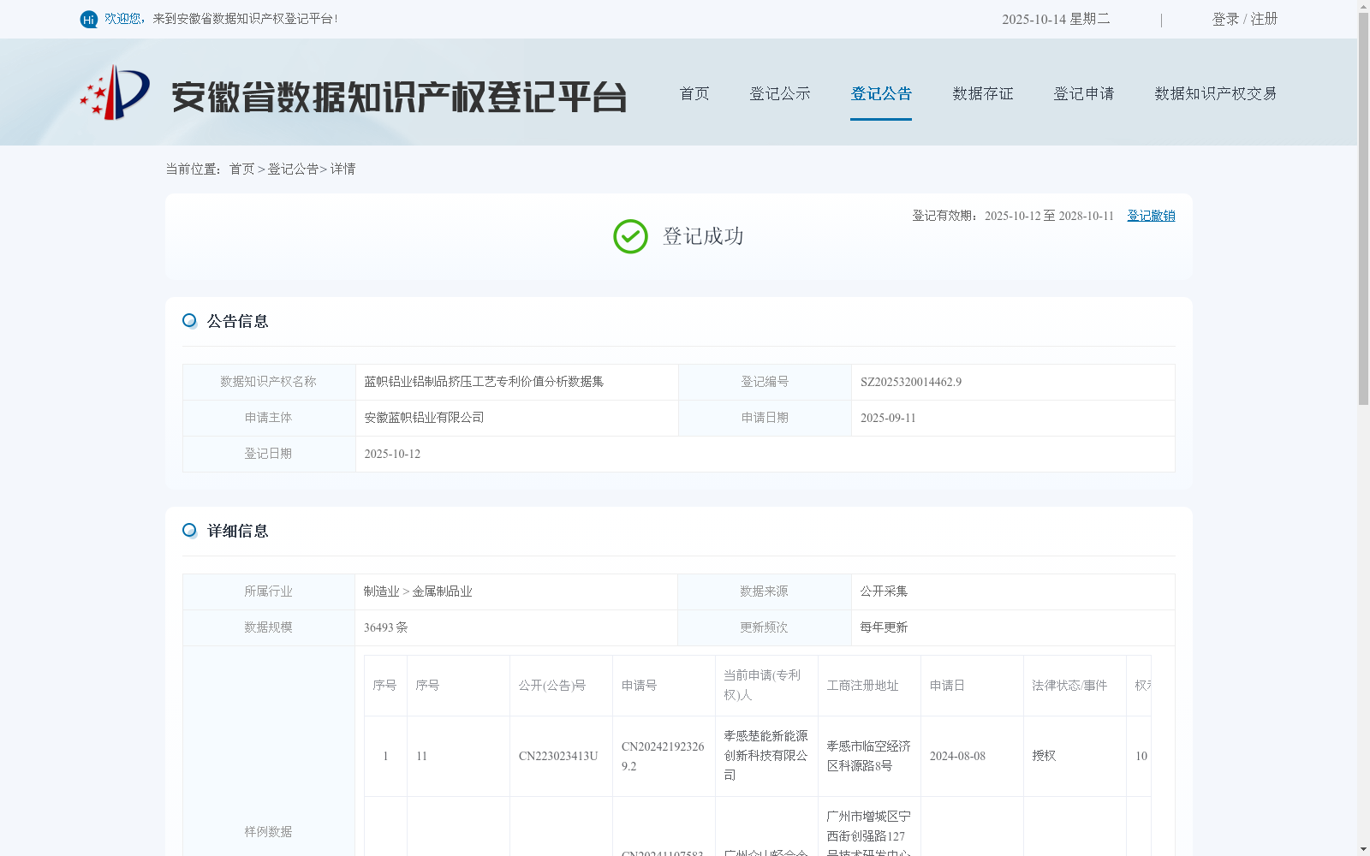Image resolution: width=1370 pixels, height=856 pixels.
Task: Click the green success checkmark icon
Action: (x=630, y=236)
